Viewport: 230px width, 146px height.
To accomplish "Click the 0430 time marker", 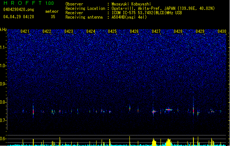I will [222, 31].
